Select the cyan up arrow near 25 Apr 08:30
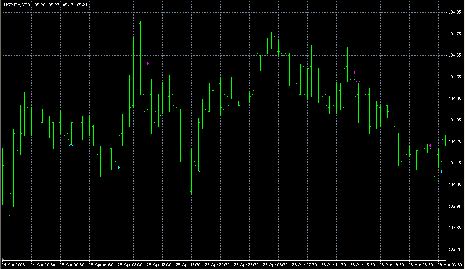Image resolution: width=465 pixels, height=269 pixels. pyautogui.click(x=119, y=168)
